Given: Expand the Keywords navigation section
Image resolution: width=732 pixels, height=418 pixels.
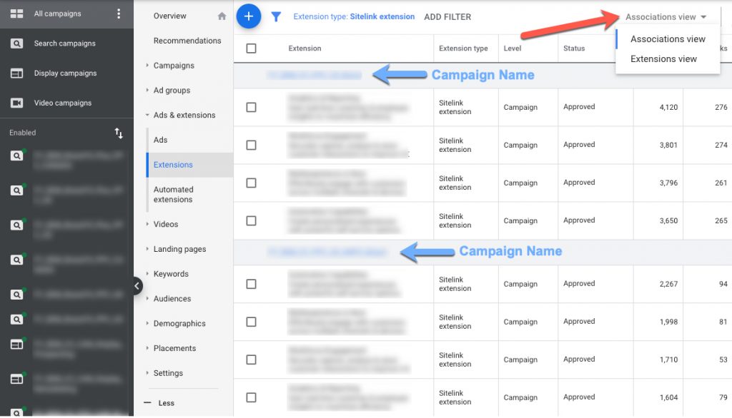Looking at the screenshot, I should (171, 274).
